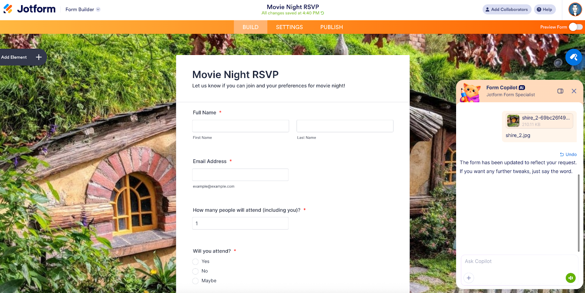Open the Form Designer paint roller icon
Viewport: 585px width, 293px height.
point(574,57)
